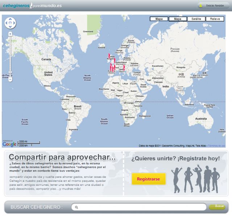Switch map to Relieve view

click(x=215, y=19)
